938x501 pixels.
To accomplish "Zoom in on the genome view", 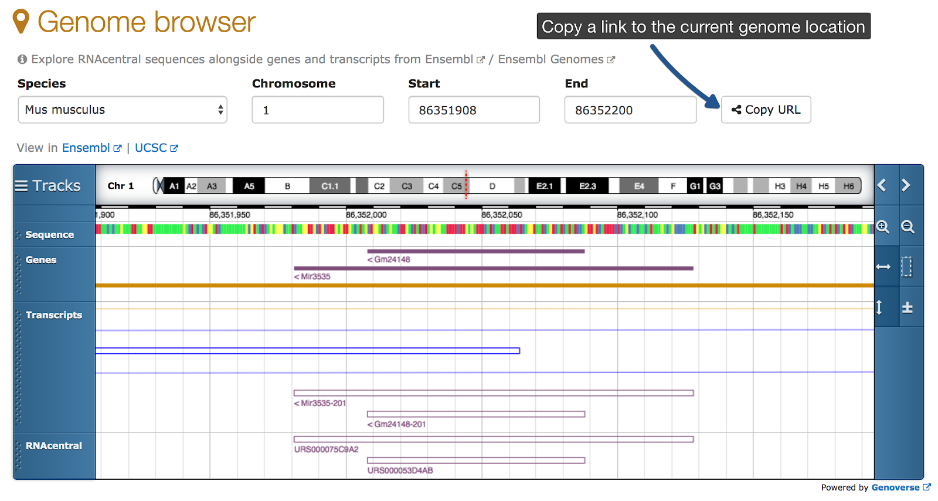I will (x=883, y=227).
